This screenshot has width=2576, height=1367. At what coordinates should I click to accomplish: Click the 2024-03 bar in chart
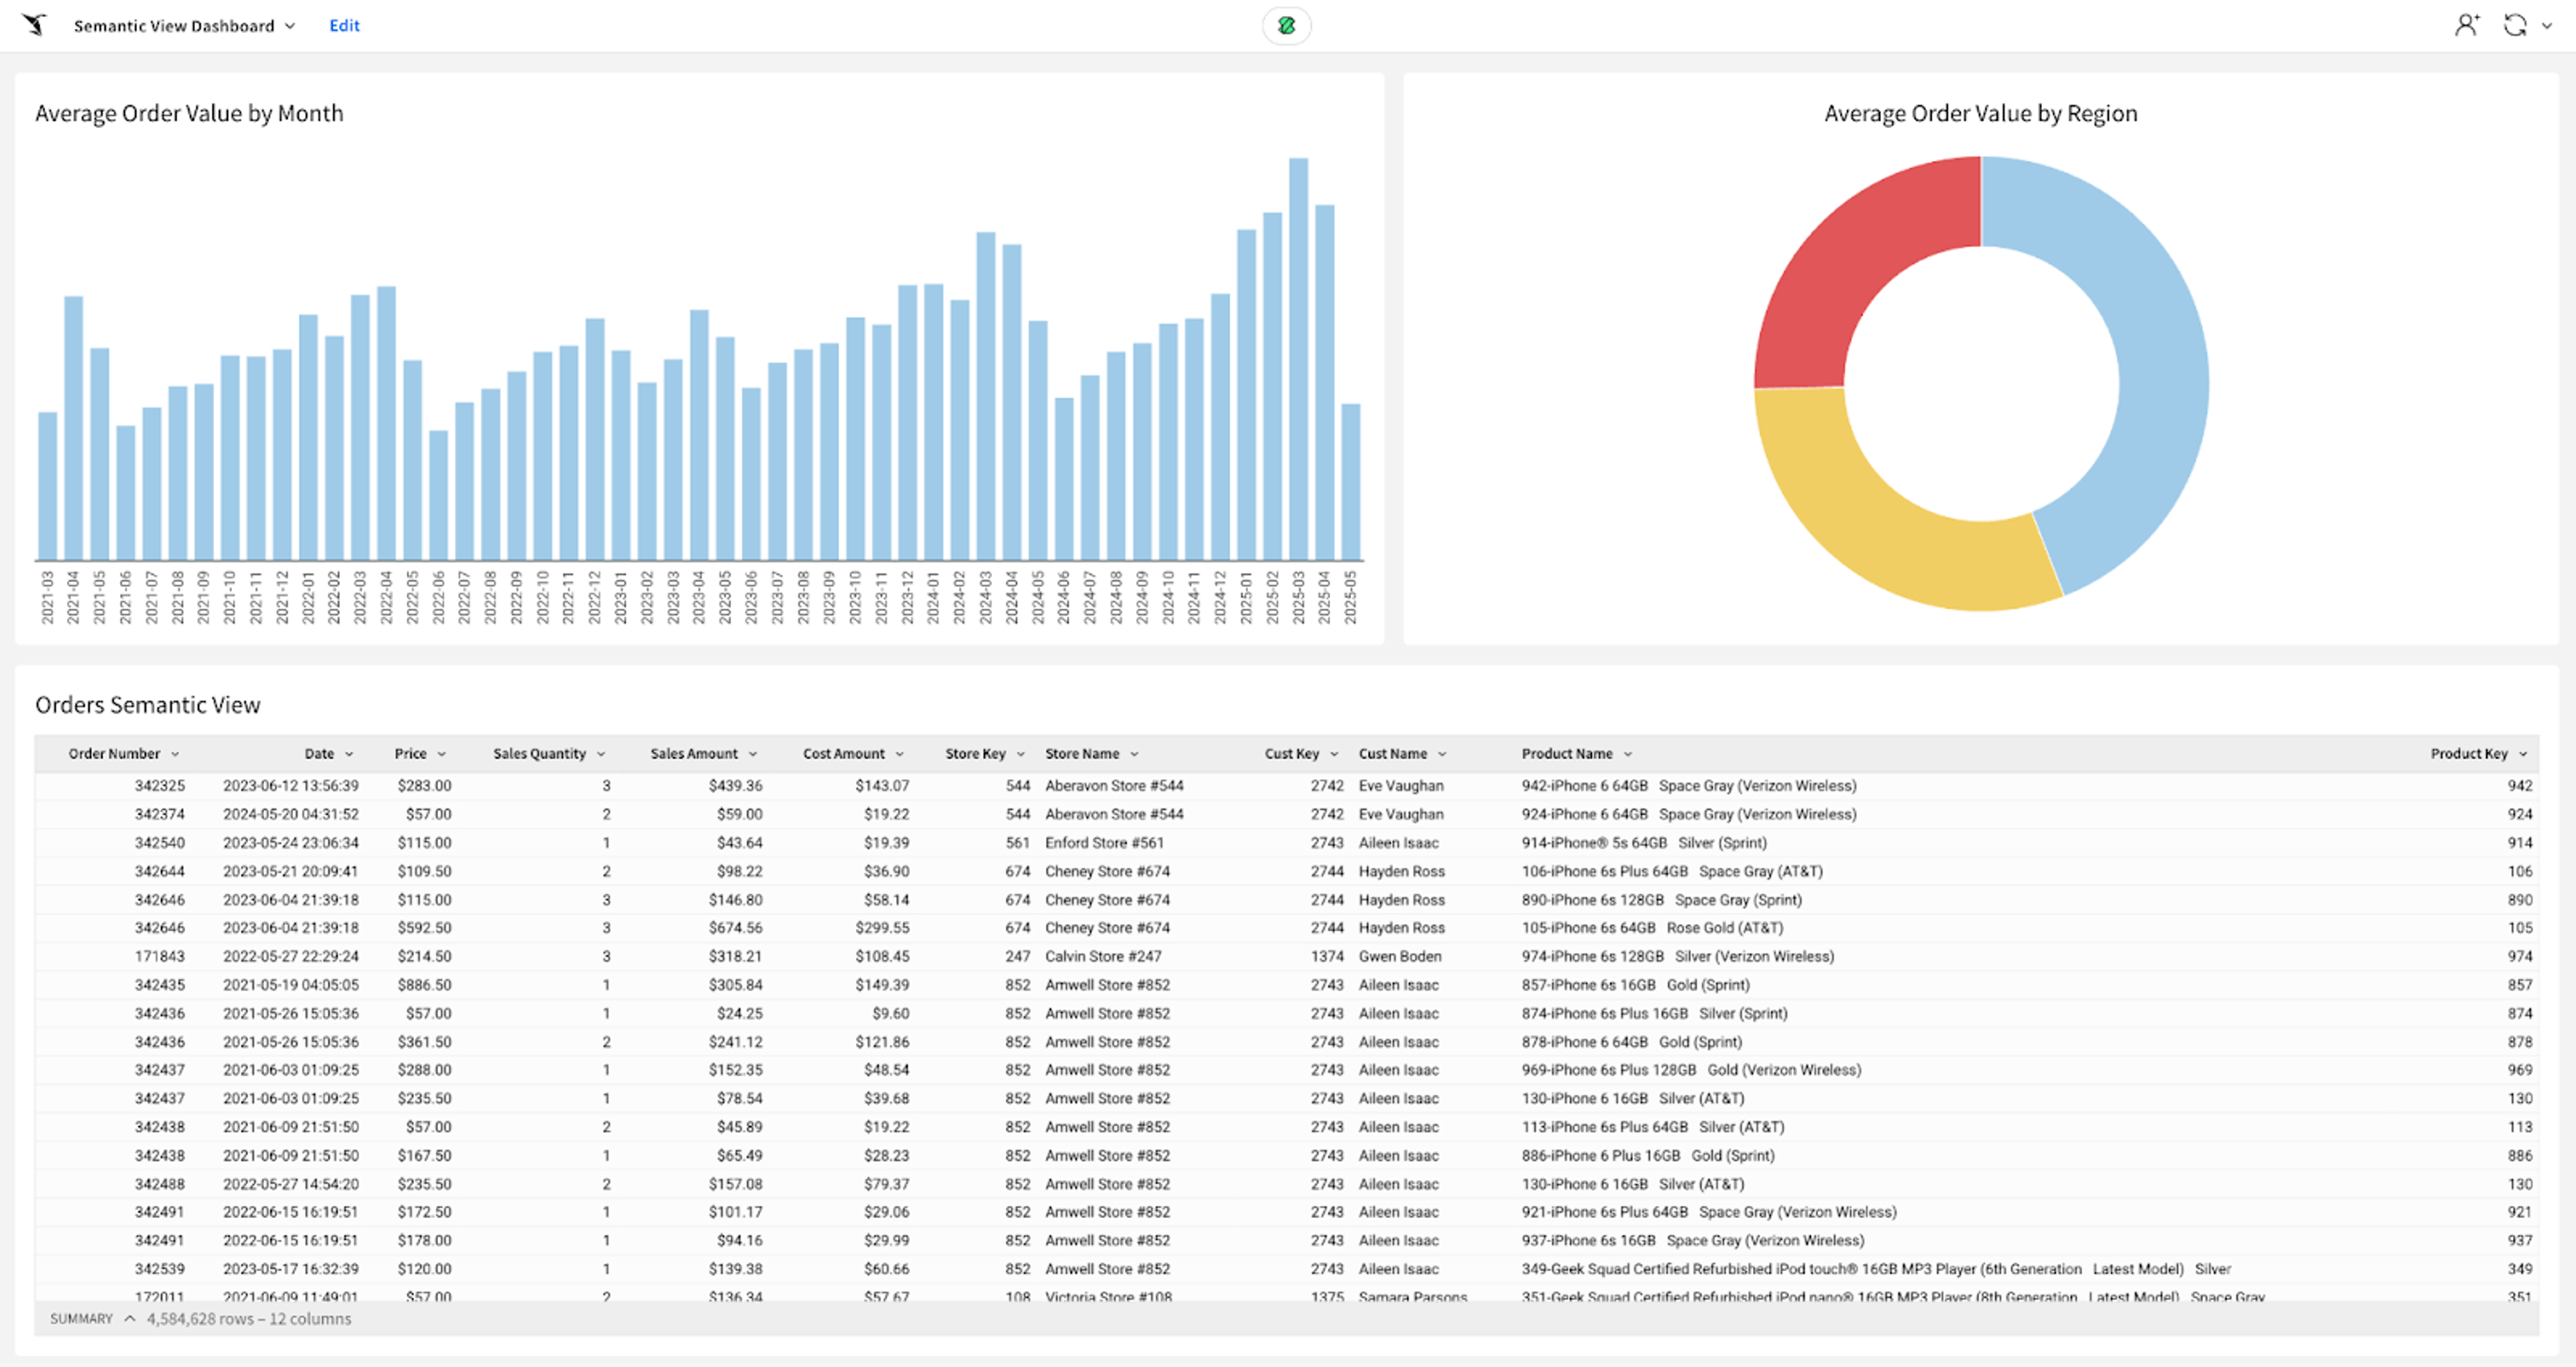[985, 396]
